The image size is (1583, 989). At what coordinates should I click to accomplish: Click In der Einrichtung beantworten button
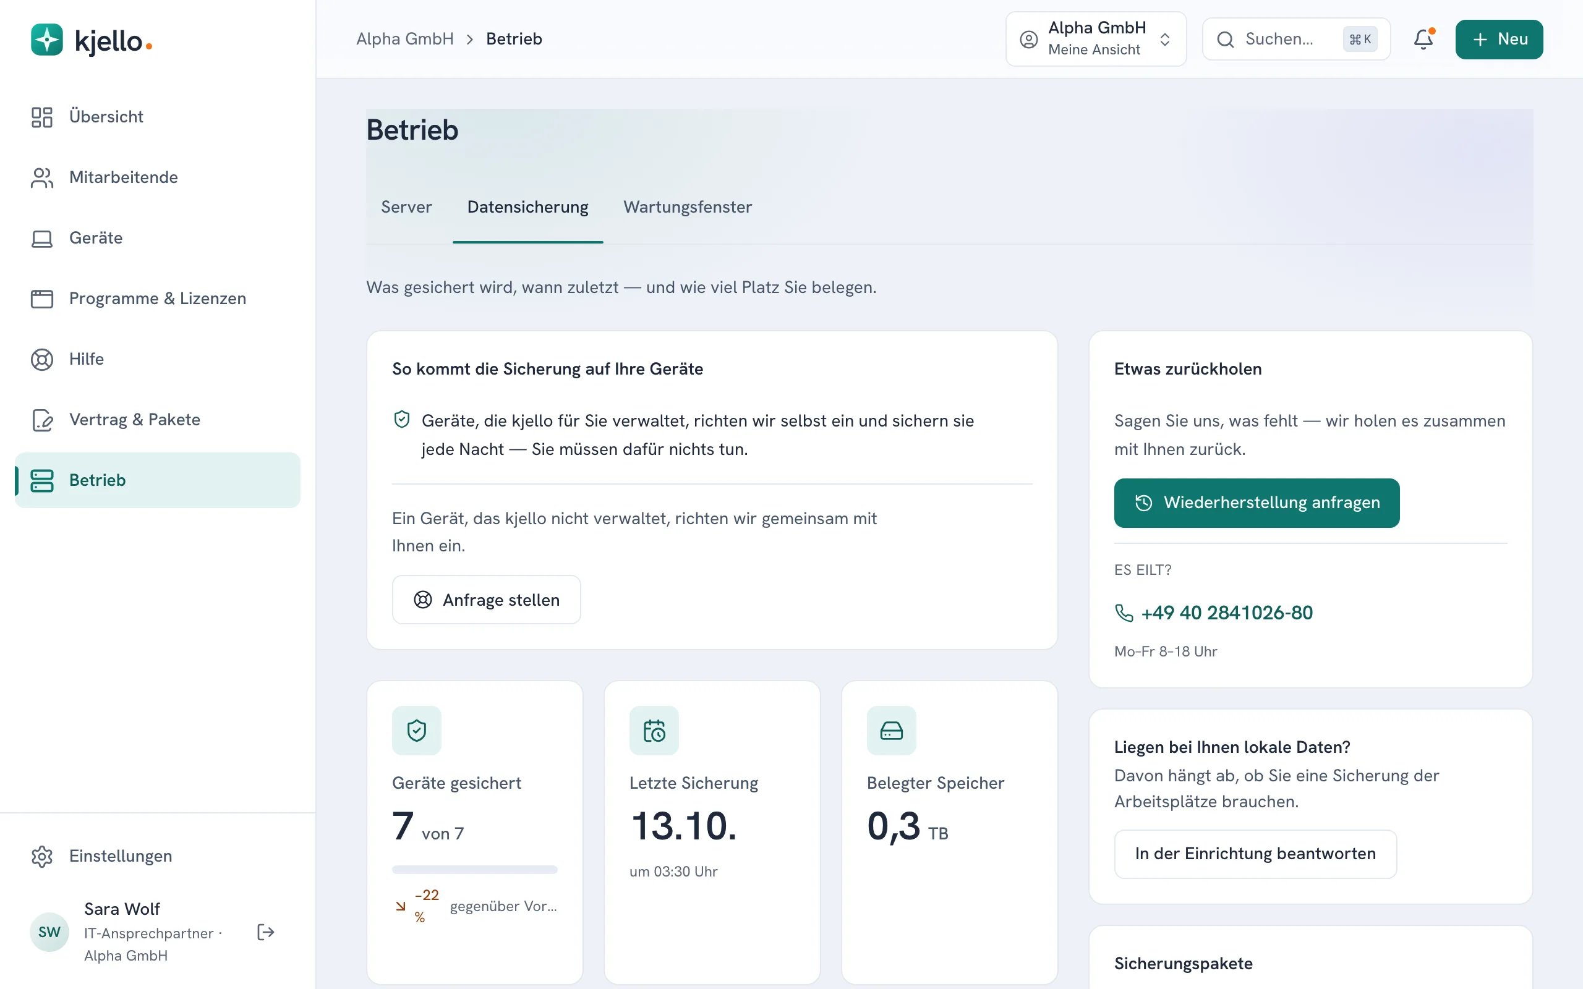point(1255,854)
